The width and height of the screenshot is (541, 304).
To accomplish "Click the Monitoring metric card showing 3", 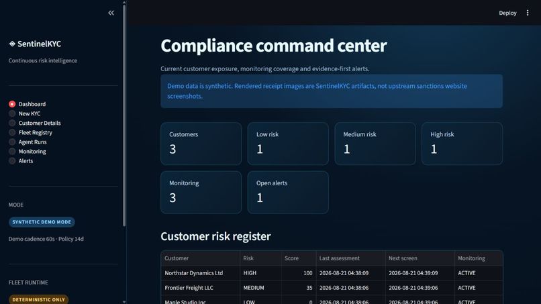I will (x=201, y=192).
